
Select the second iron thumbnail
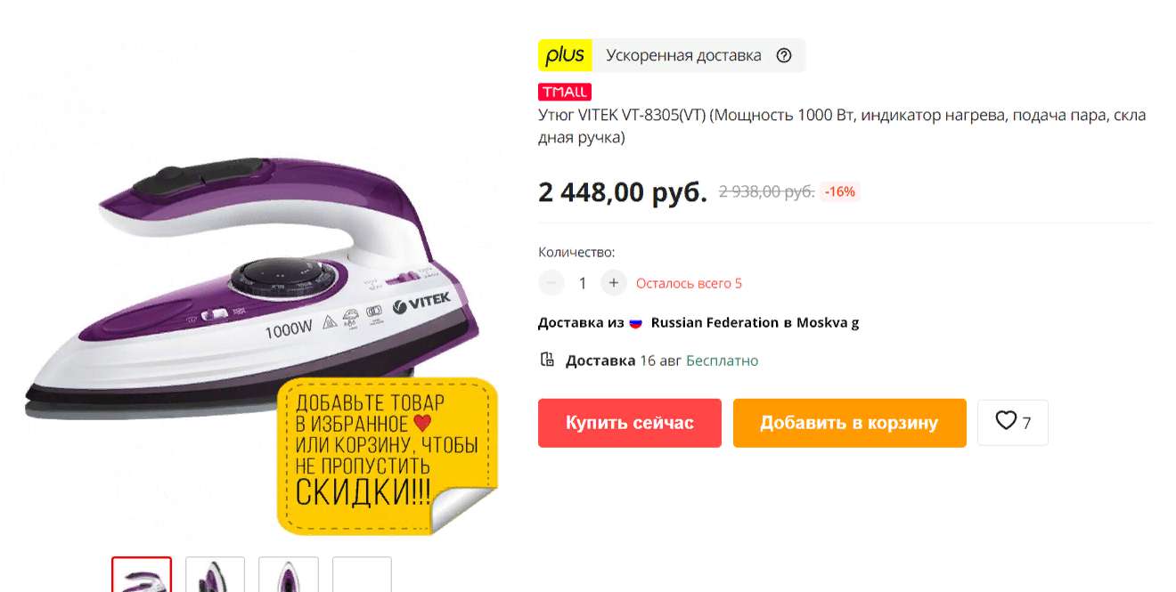[215, 575]
